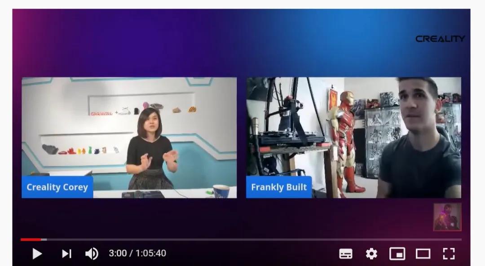Screen dimensions: 485x266
Task: Enter full screen mode
Action: click(449, 253)
